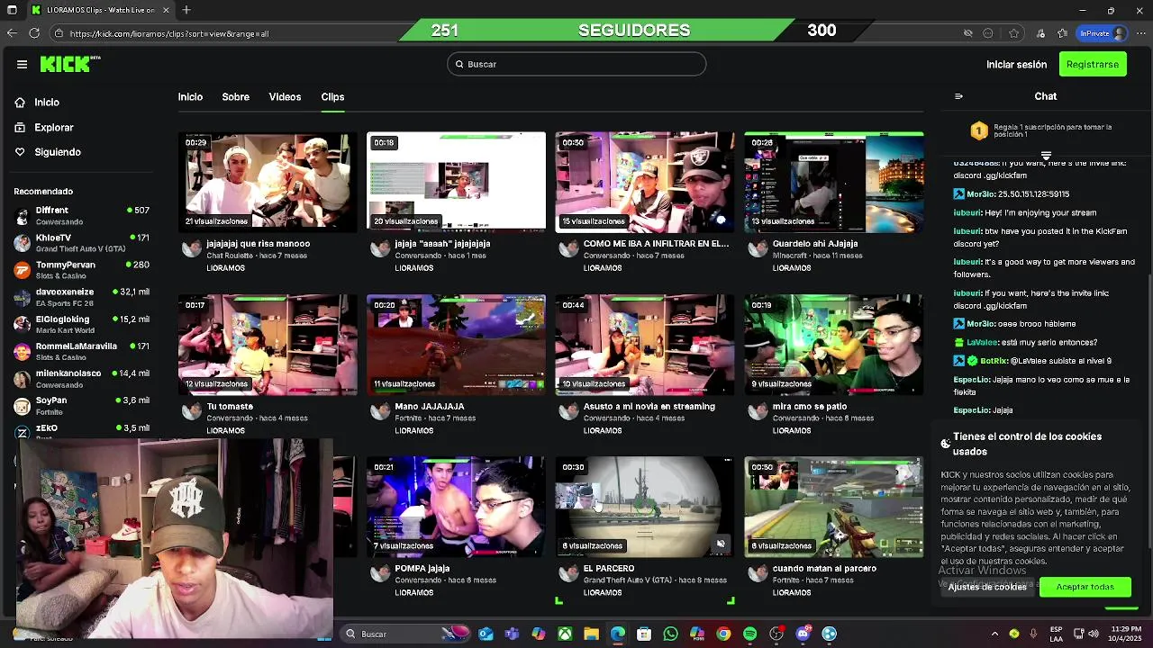
Task: Open RommelLaMaravilla recommended channel
Action: pyautogui.click(x=81, y=351)
